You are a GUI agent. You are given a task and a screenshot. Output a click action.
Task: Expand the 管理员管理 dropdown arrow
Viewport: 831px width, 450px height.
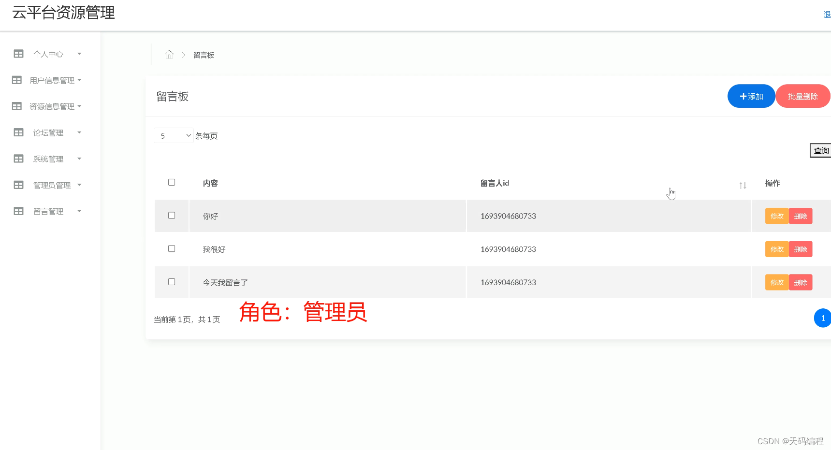point(79,185)
